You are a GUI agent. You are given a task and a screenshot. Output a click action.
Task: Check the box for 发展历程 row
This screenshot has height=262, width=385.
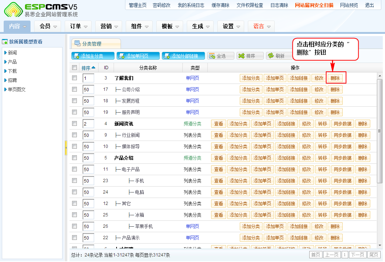pos(74,101)
